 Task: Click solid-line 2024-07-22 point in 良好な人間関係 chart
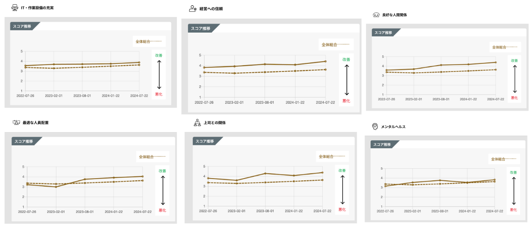[495, 62]
